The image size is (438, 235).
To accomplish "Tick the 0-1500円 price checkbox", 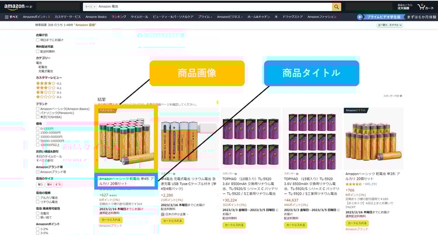I will 37,129.
